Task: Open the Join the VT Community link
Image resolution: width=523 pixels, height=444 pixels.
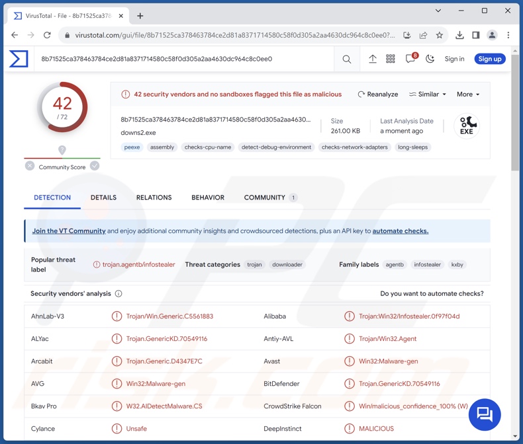Action: (69, 231)
